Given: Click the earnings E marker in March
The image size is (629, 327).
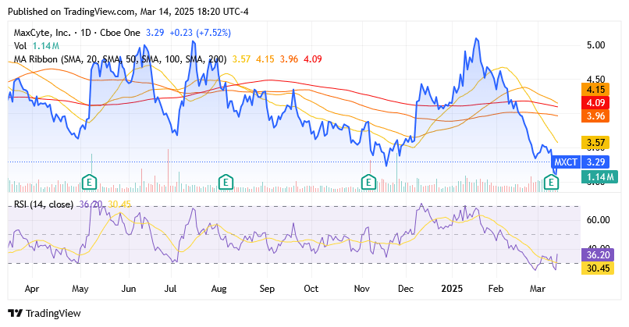Looking at the screenshot, I should [551, 183].
